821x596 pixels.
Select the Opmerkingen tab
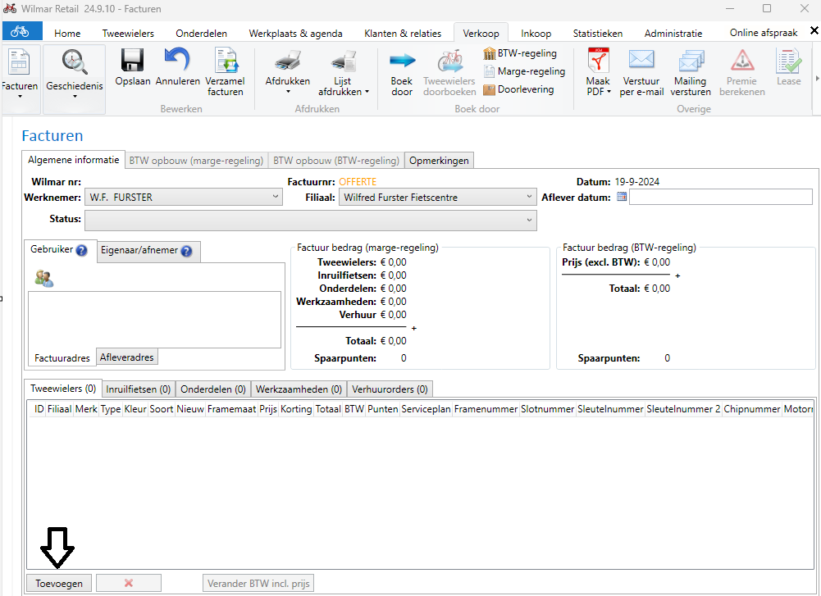[x=439, y=161]
